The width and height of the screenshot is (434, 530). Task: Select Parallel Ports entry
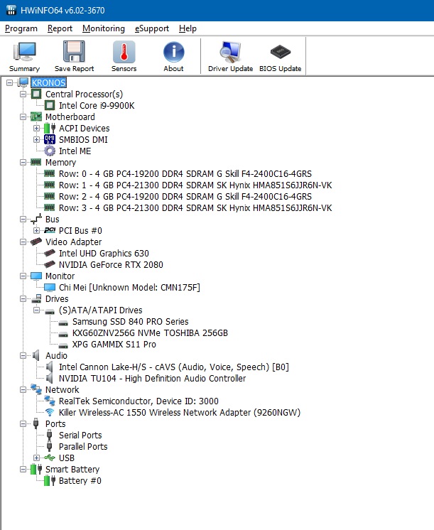(83, 446)
